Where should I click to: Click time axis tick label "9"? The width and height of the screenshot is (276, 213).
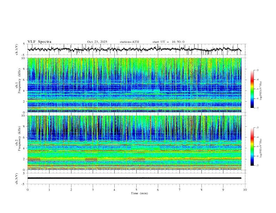[x=223, y=190]
